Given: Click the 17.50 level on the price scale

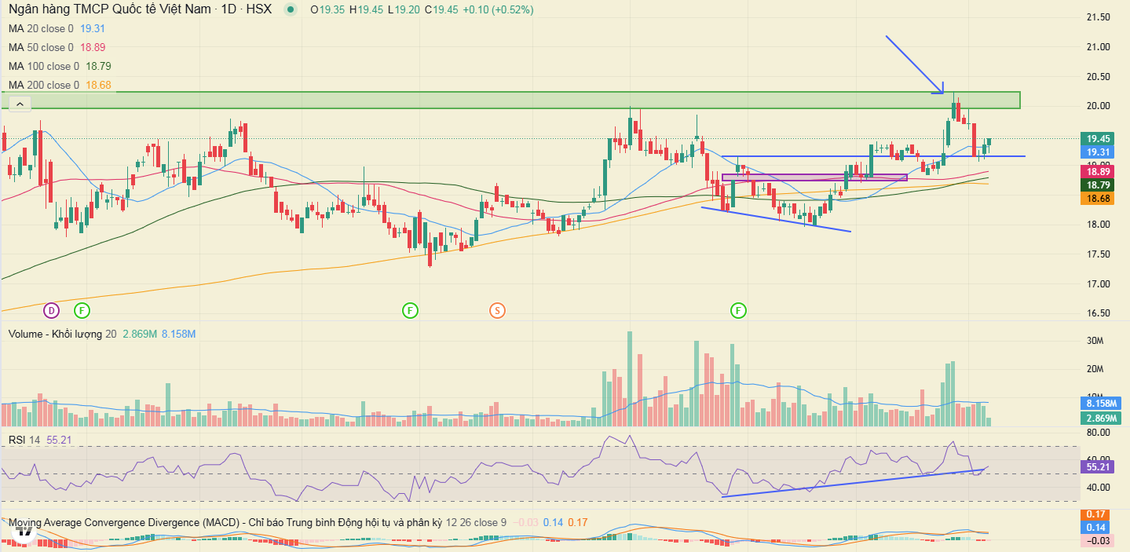Looking at the screenshot, I should [1097, 254].
